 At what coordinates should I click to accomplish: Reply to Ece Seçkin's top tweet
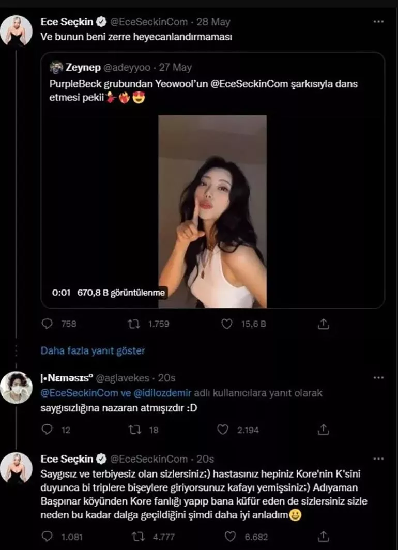[x=47, y=324]
